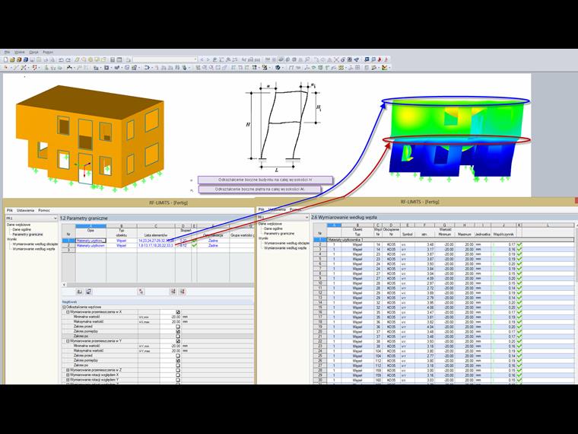
Task: Select Wymiarowanie według węzła in the left window tree
Action: (x=34, y=249)
